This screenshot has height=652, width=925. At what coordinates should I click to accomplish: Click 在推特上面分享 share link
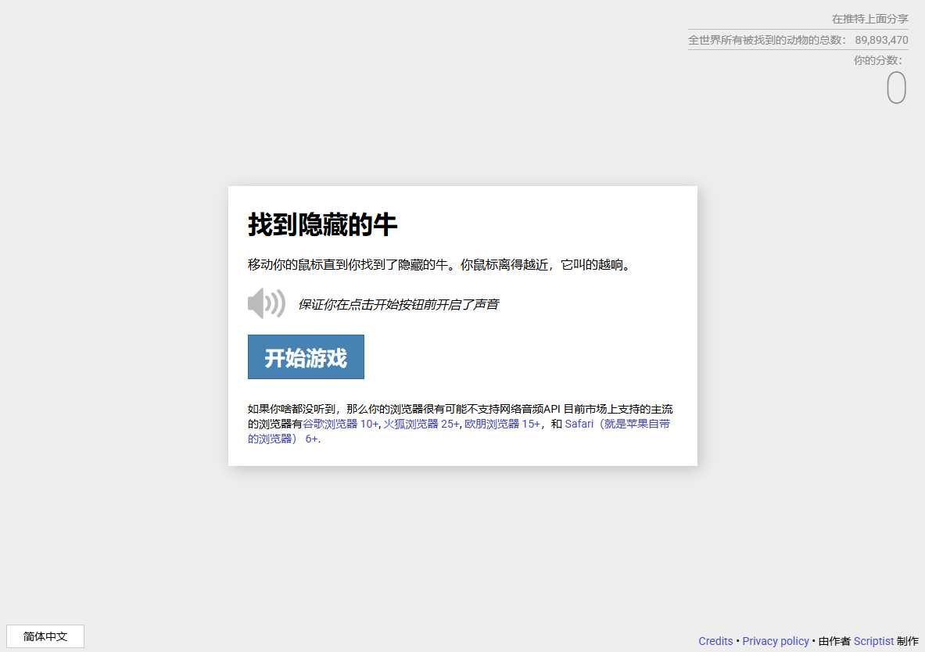coord(869,19)
